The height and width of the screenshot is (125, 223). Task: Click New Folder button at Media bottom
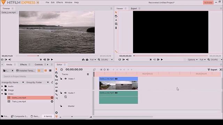coord(5,116)
